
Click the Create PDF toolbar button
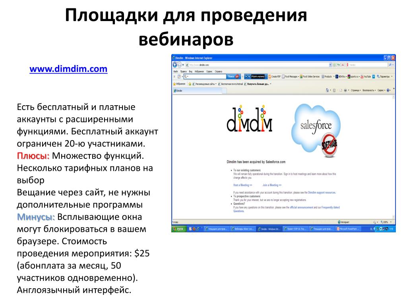[274, 77]
